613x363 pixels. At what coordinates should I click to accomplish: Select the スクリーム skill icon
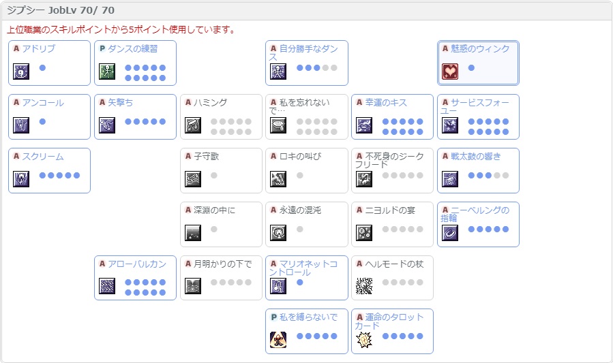click(21, 180)
